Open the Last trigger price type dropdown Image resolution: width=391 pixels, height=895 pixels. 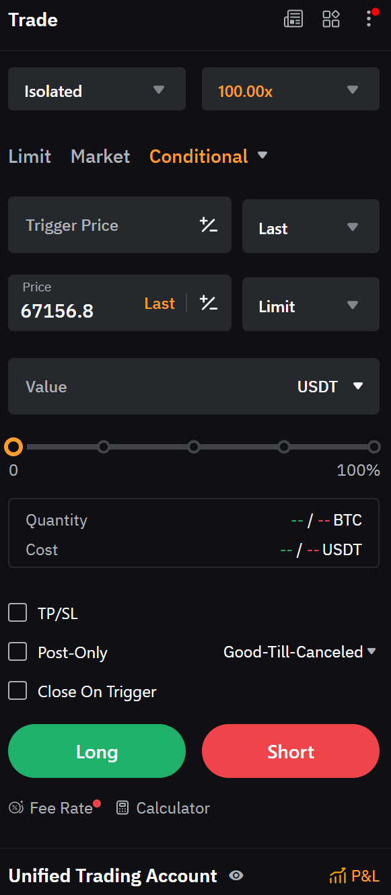pos(310,226)
